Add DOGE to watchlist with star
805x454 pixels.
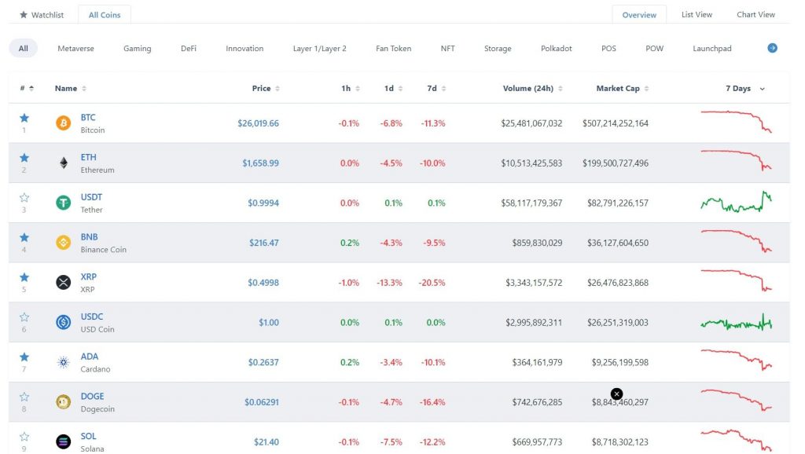tap(24, 397)
